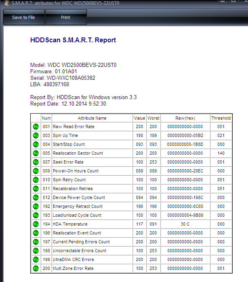
Task: Click the Worst column header
Action: (x=153, y=118)
